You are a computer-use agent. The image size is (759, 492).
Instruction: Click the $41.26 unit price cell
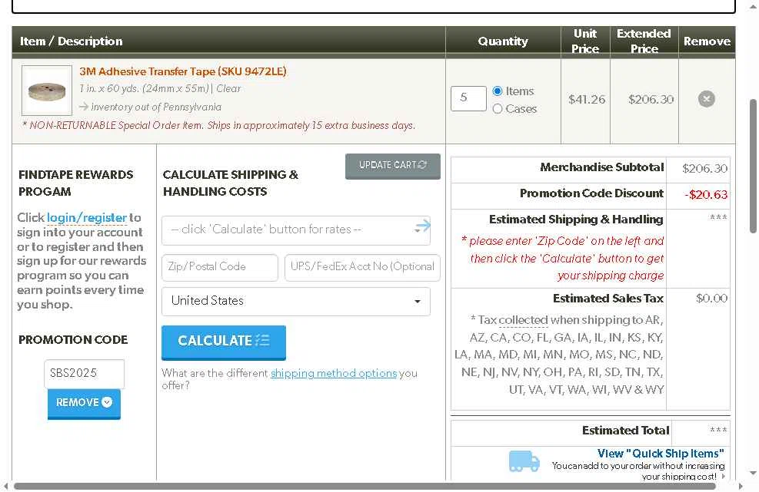click(586, 99)
